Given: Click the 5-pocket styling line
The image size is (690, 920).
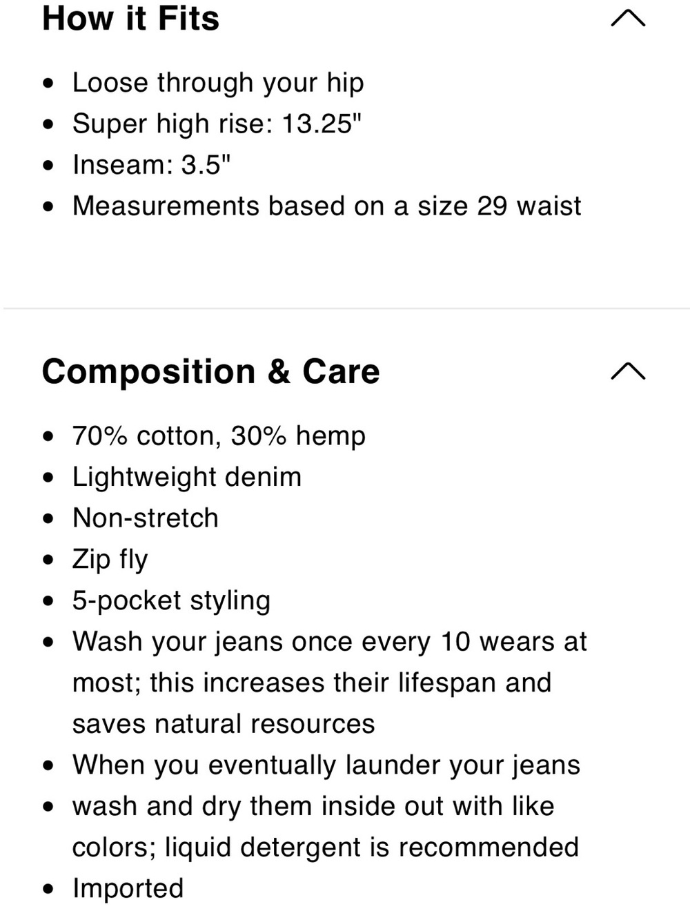Looking at the screenshot, I should pyautogui.click(x=171, y=601).
